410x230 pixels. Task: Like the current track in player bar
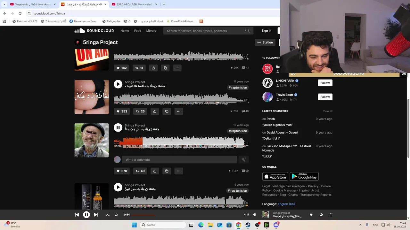point(311,215)
